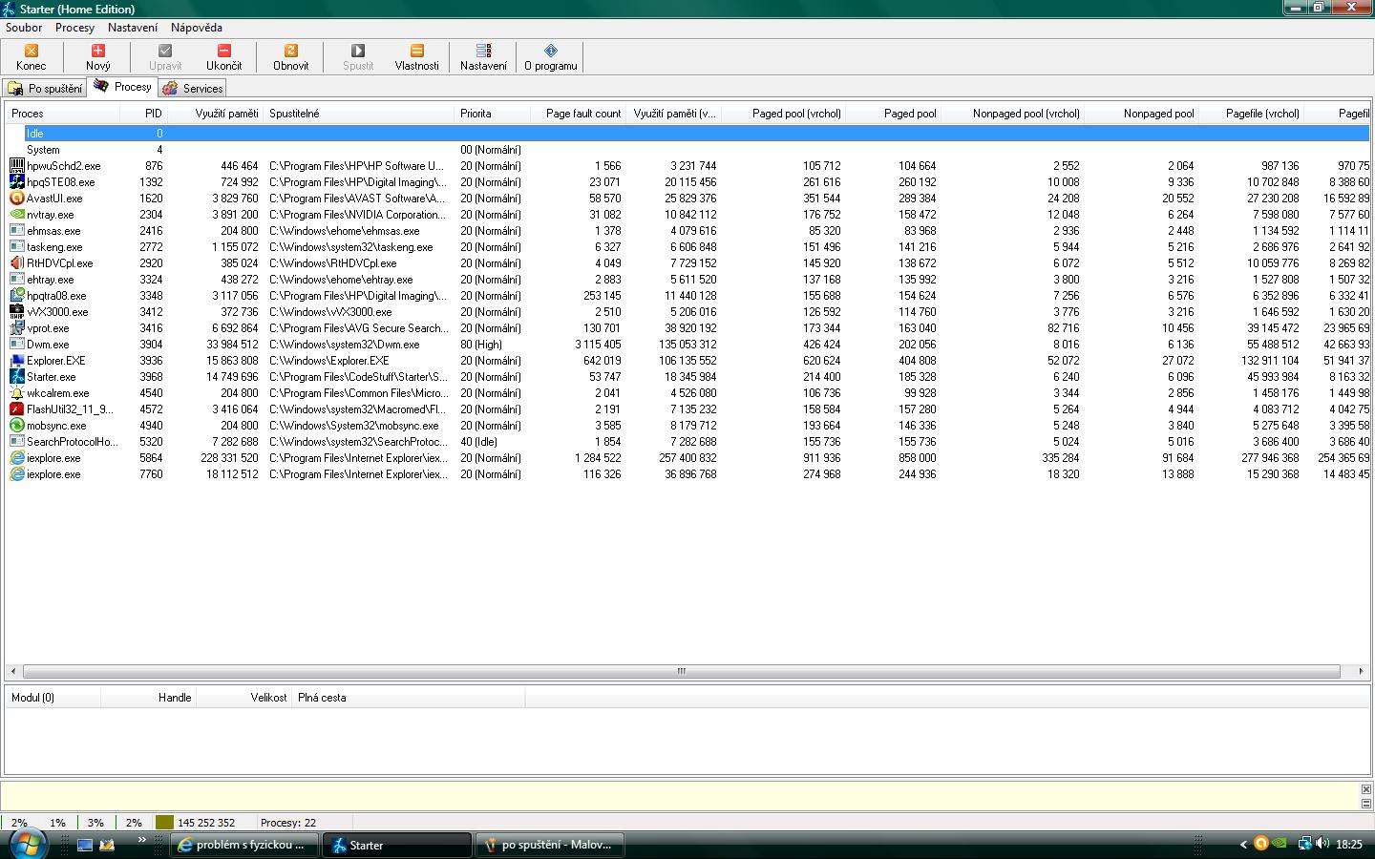Click the Ukončit toolbar icon

223,51
